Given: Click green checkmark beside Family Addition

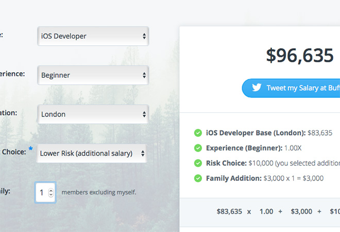Looking at the screenshot, I should click(x=198, y=178).
